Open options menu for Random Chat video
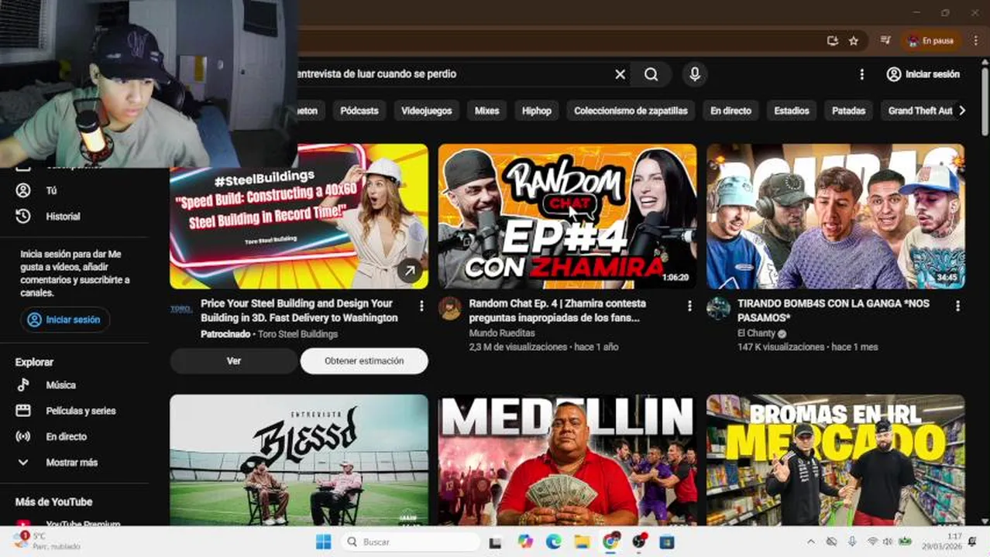This screenshot has height=557, width=990. (689, 306)
